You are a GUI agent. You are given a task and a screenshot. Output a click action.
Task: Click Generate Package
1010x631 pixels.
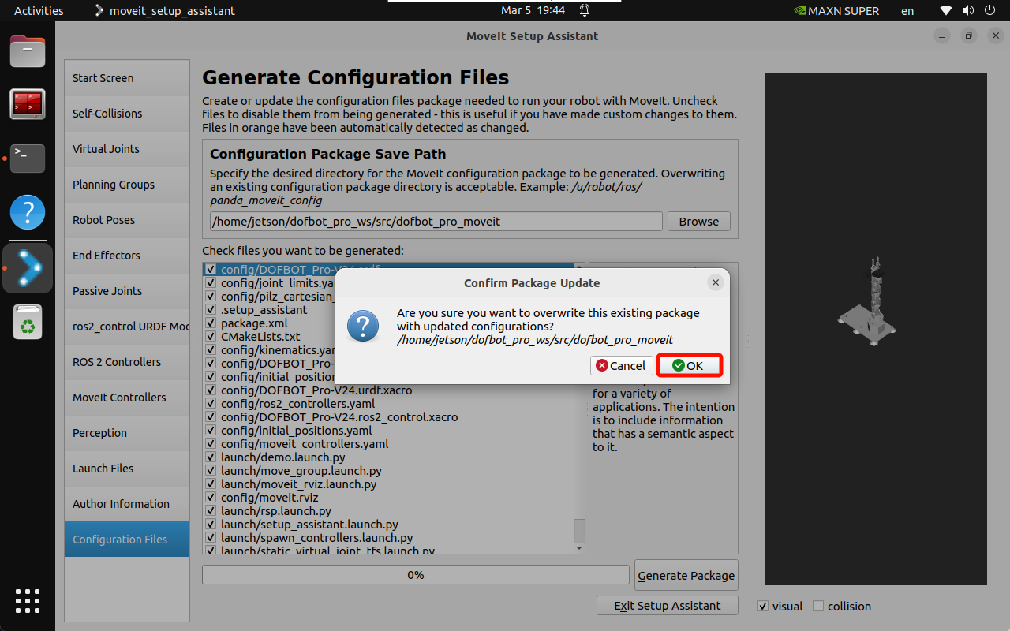click(686, 576)
